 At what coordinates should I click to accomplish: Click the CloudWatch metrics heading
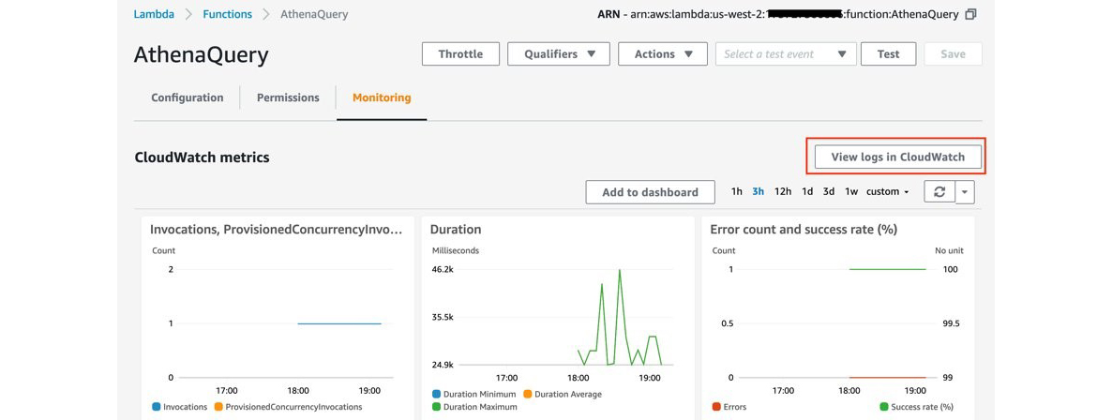coord(203,157)
